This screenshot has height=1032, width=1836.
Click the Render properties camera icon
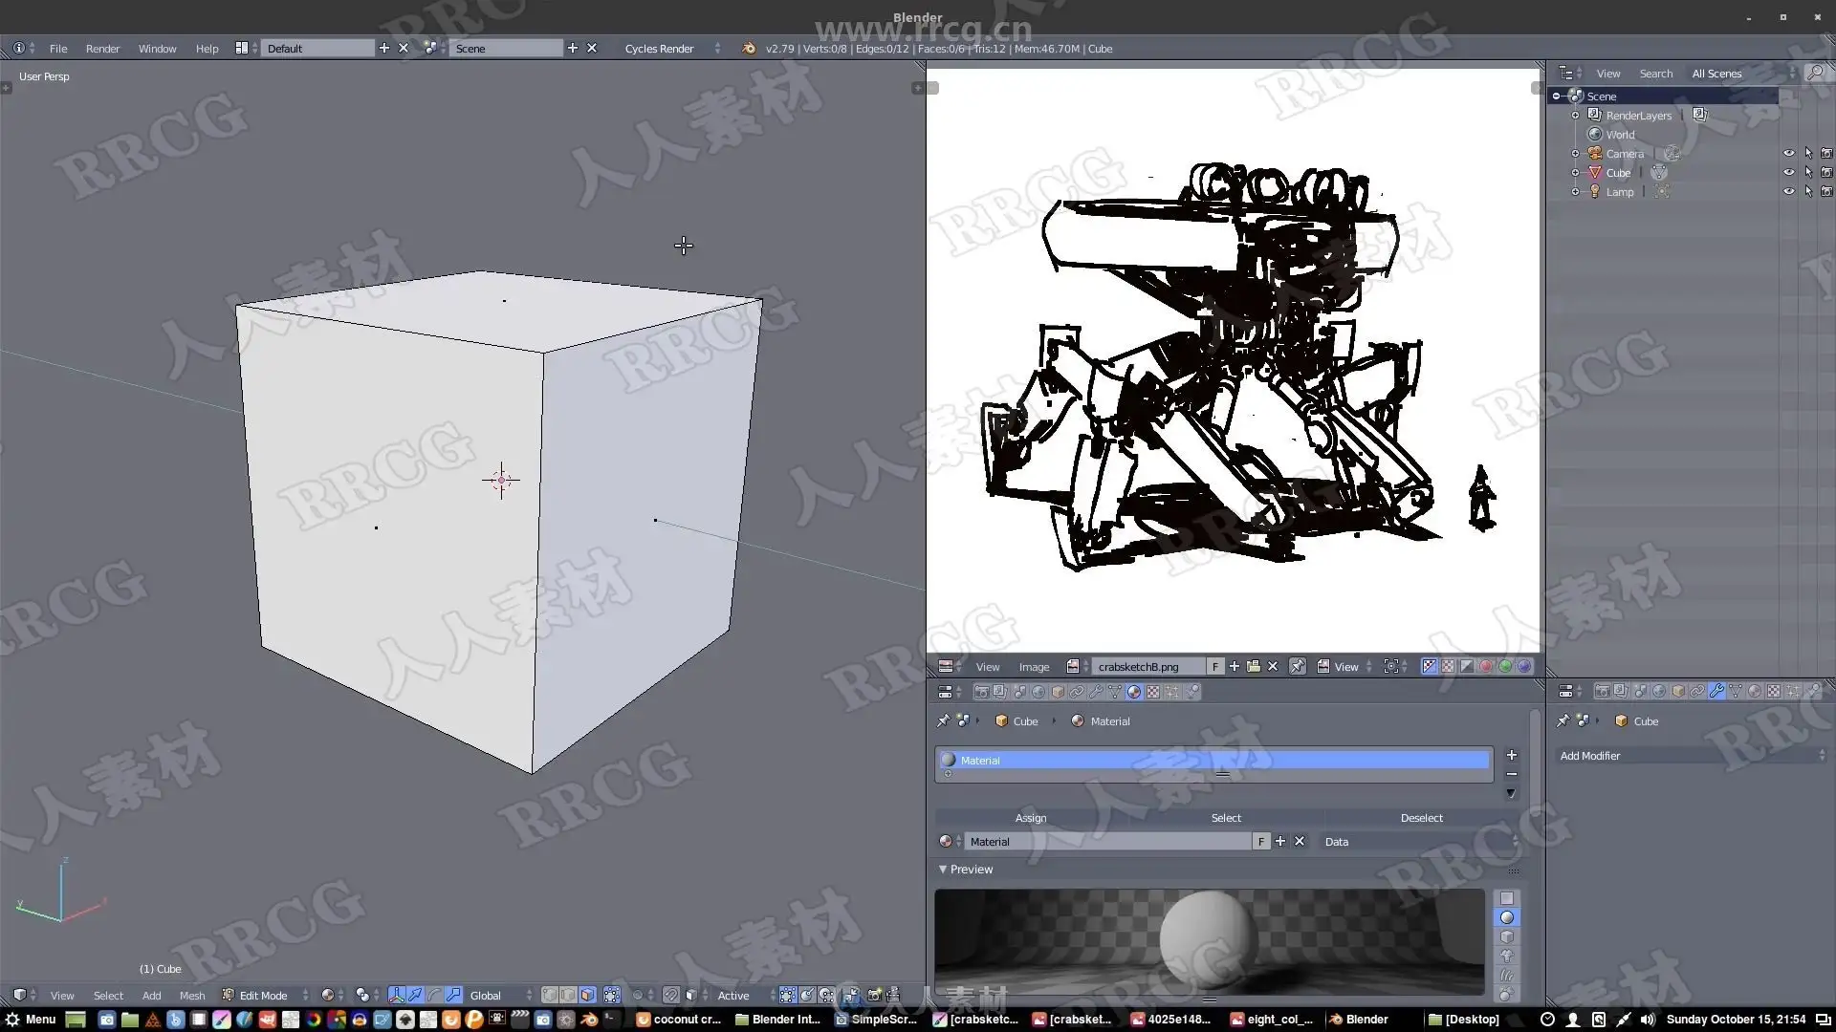pos(981,692)
